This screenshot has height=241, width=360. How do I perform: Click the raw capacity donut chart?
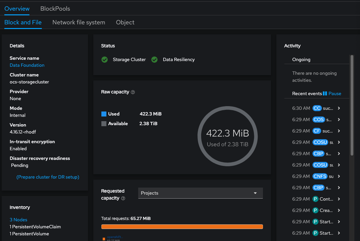tap(228, 136)
